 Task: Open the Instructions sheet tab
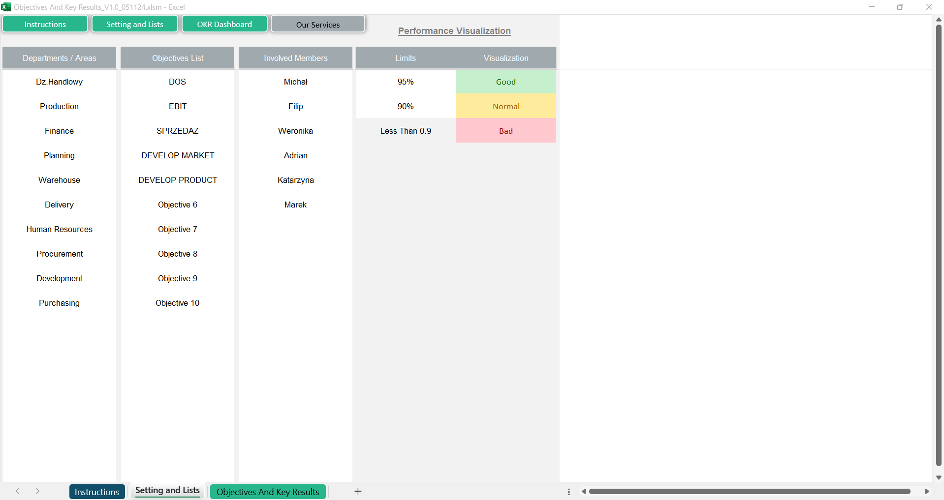[97, 492]
